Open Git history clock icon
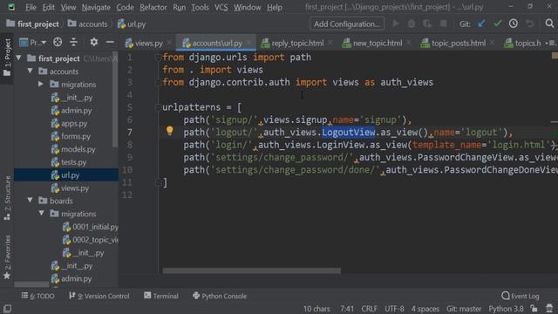 tap(514, 24)
